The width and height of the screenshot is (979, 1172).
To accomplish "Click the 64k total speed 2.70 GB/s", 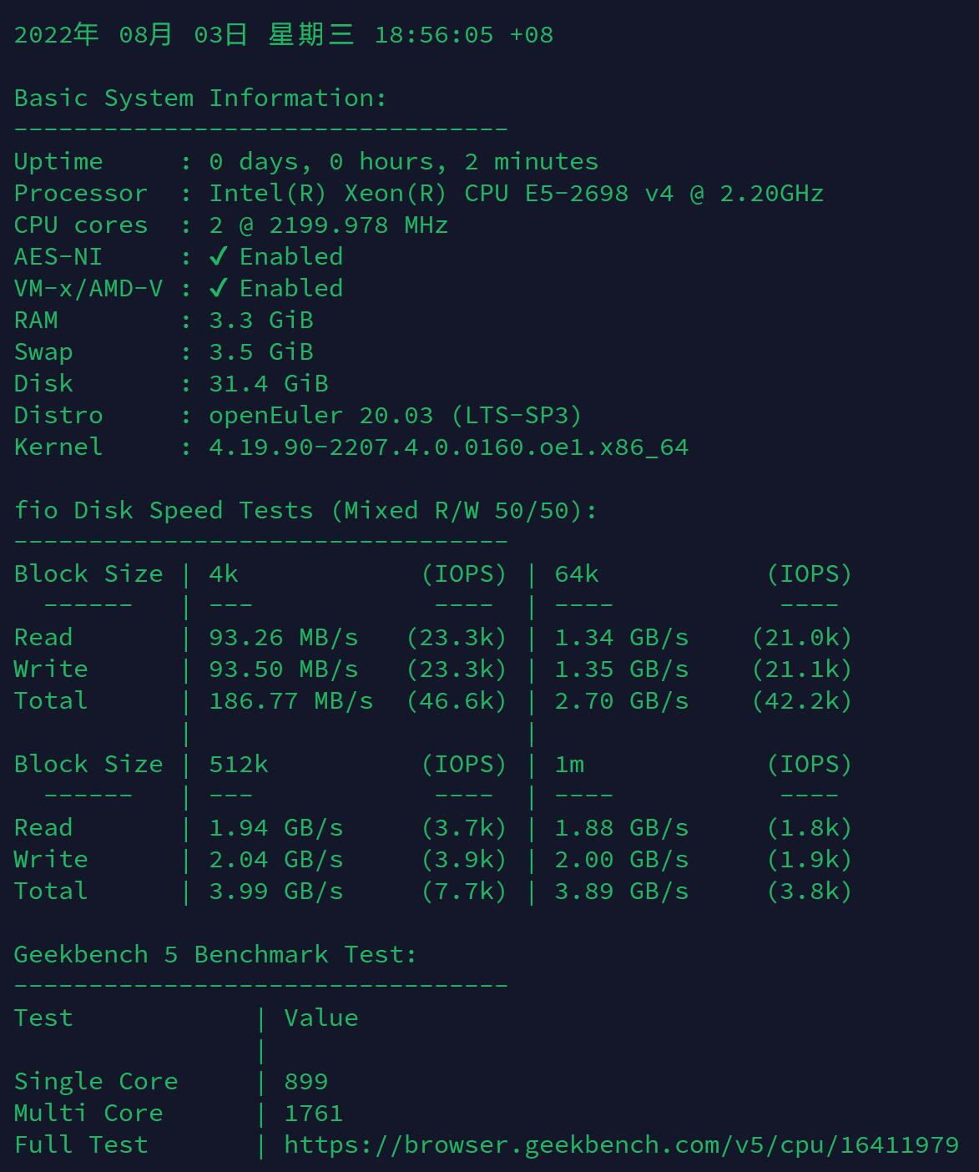I will pyautogui.click(x=621, y=701).
